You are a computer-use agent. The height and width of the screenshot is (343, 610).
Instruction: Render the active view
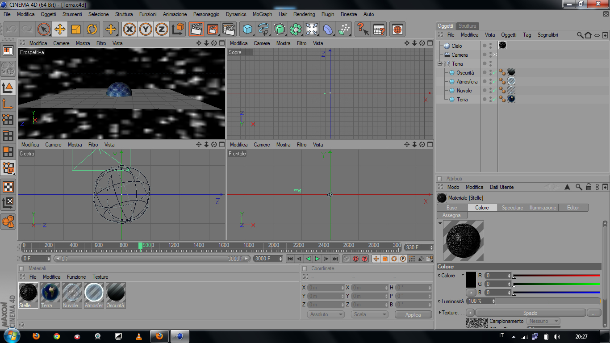[x=196, y=29]
